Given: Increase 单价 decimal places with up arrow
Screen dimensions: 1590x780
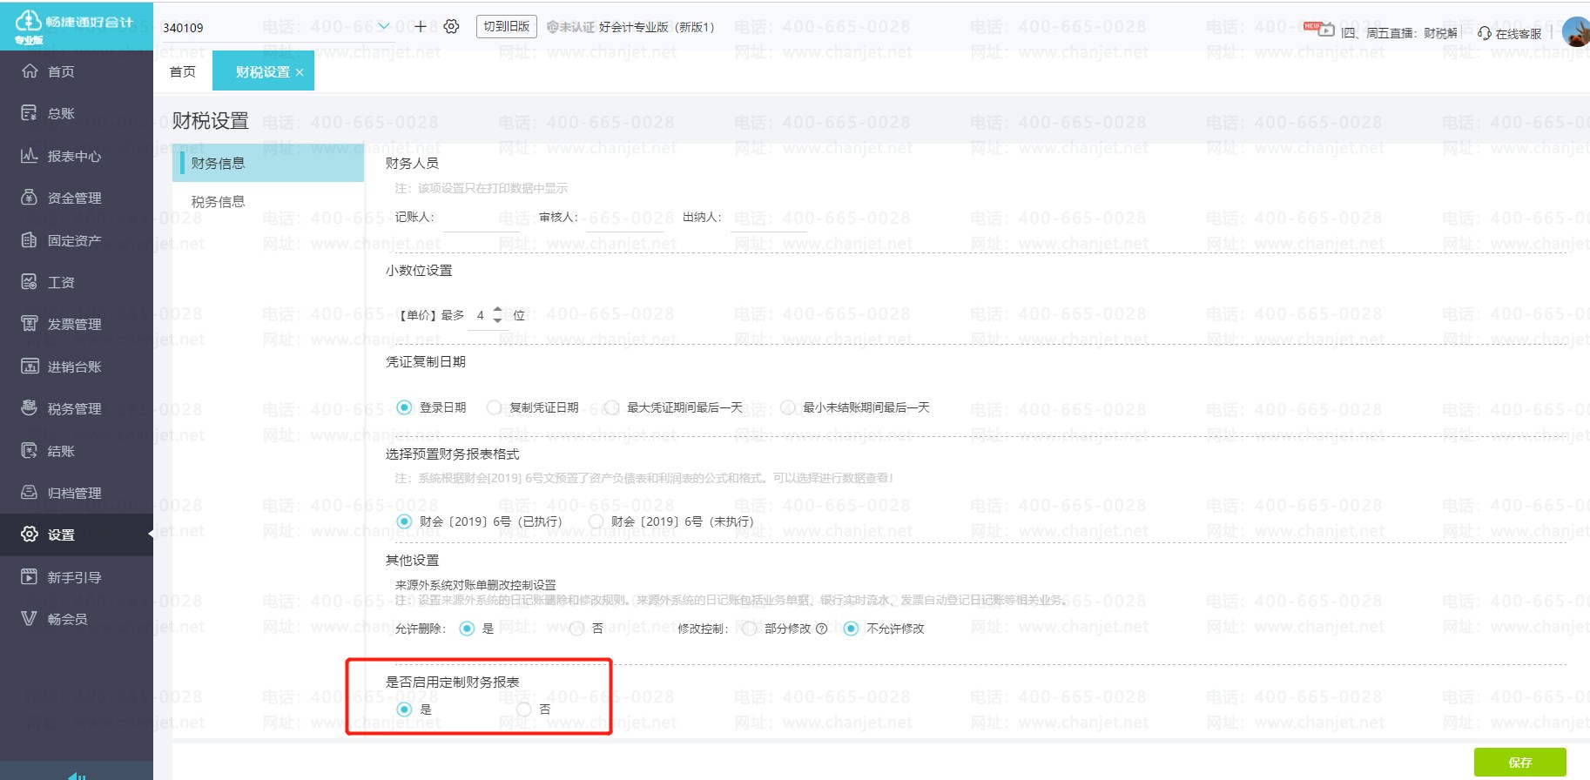Looking at the screenshot, I should [498, 309].
